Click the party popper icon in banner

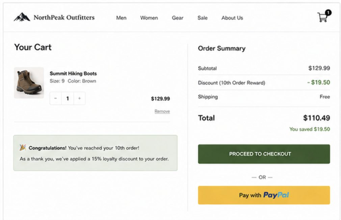23,148
